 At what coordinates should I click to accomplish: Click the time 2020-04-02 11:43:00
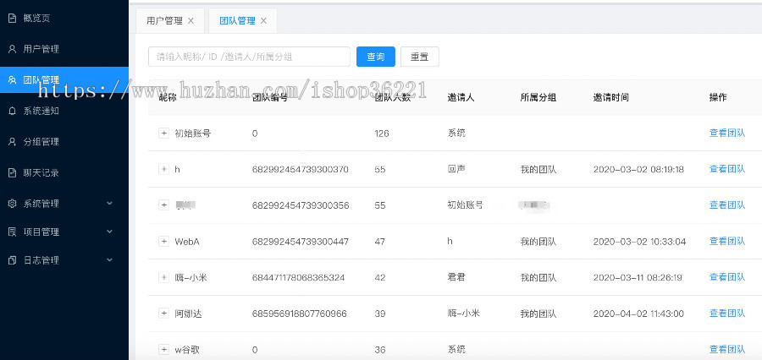(x=638, y=314)
